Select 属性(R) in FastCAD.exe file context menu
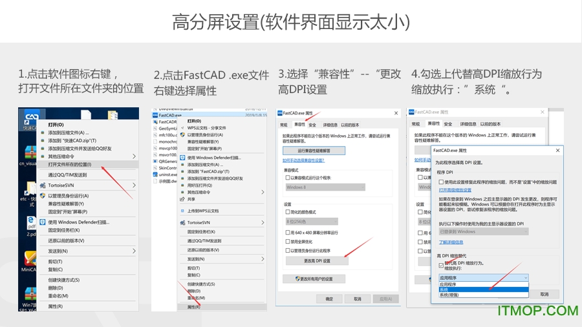The height and width of the screenshot is (327, 582). 222,307
